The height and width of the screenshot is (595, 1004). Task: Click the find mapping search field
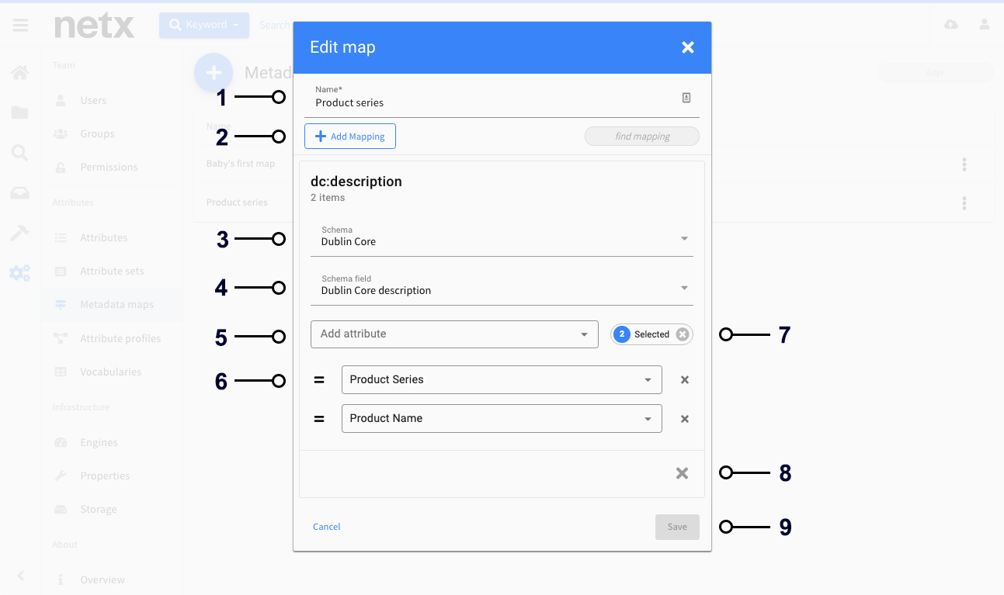tap(641, 136)
